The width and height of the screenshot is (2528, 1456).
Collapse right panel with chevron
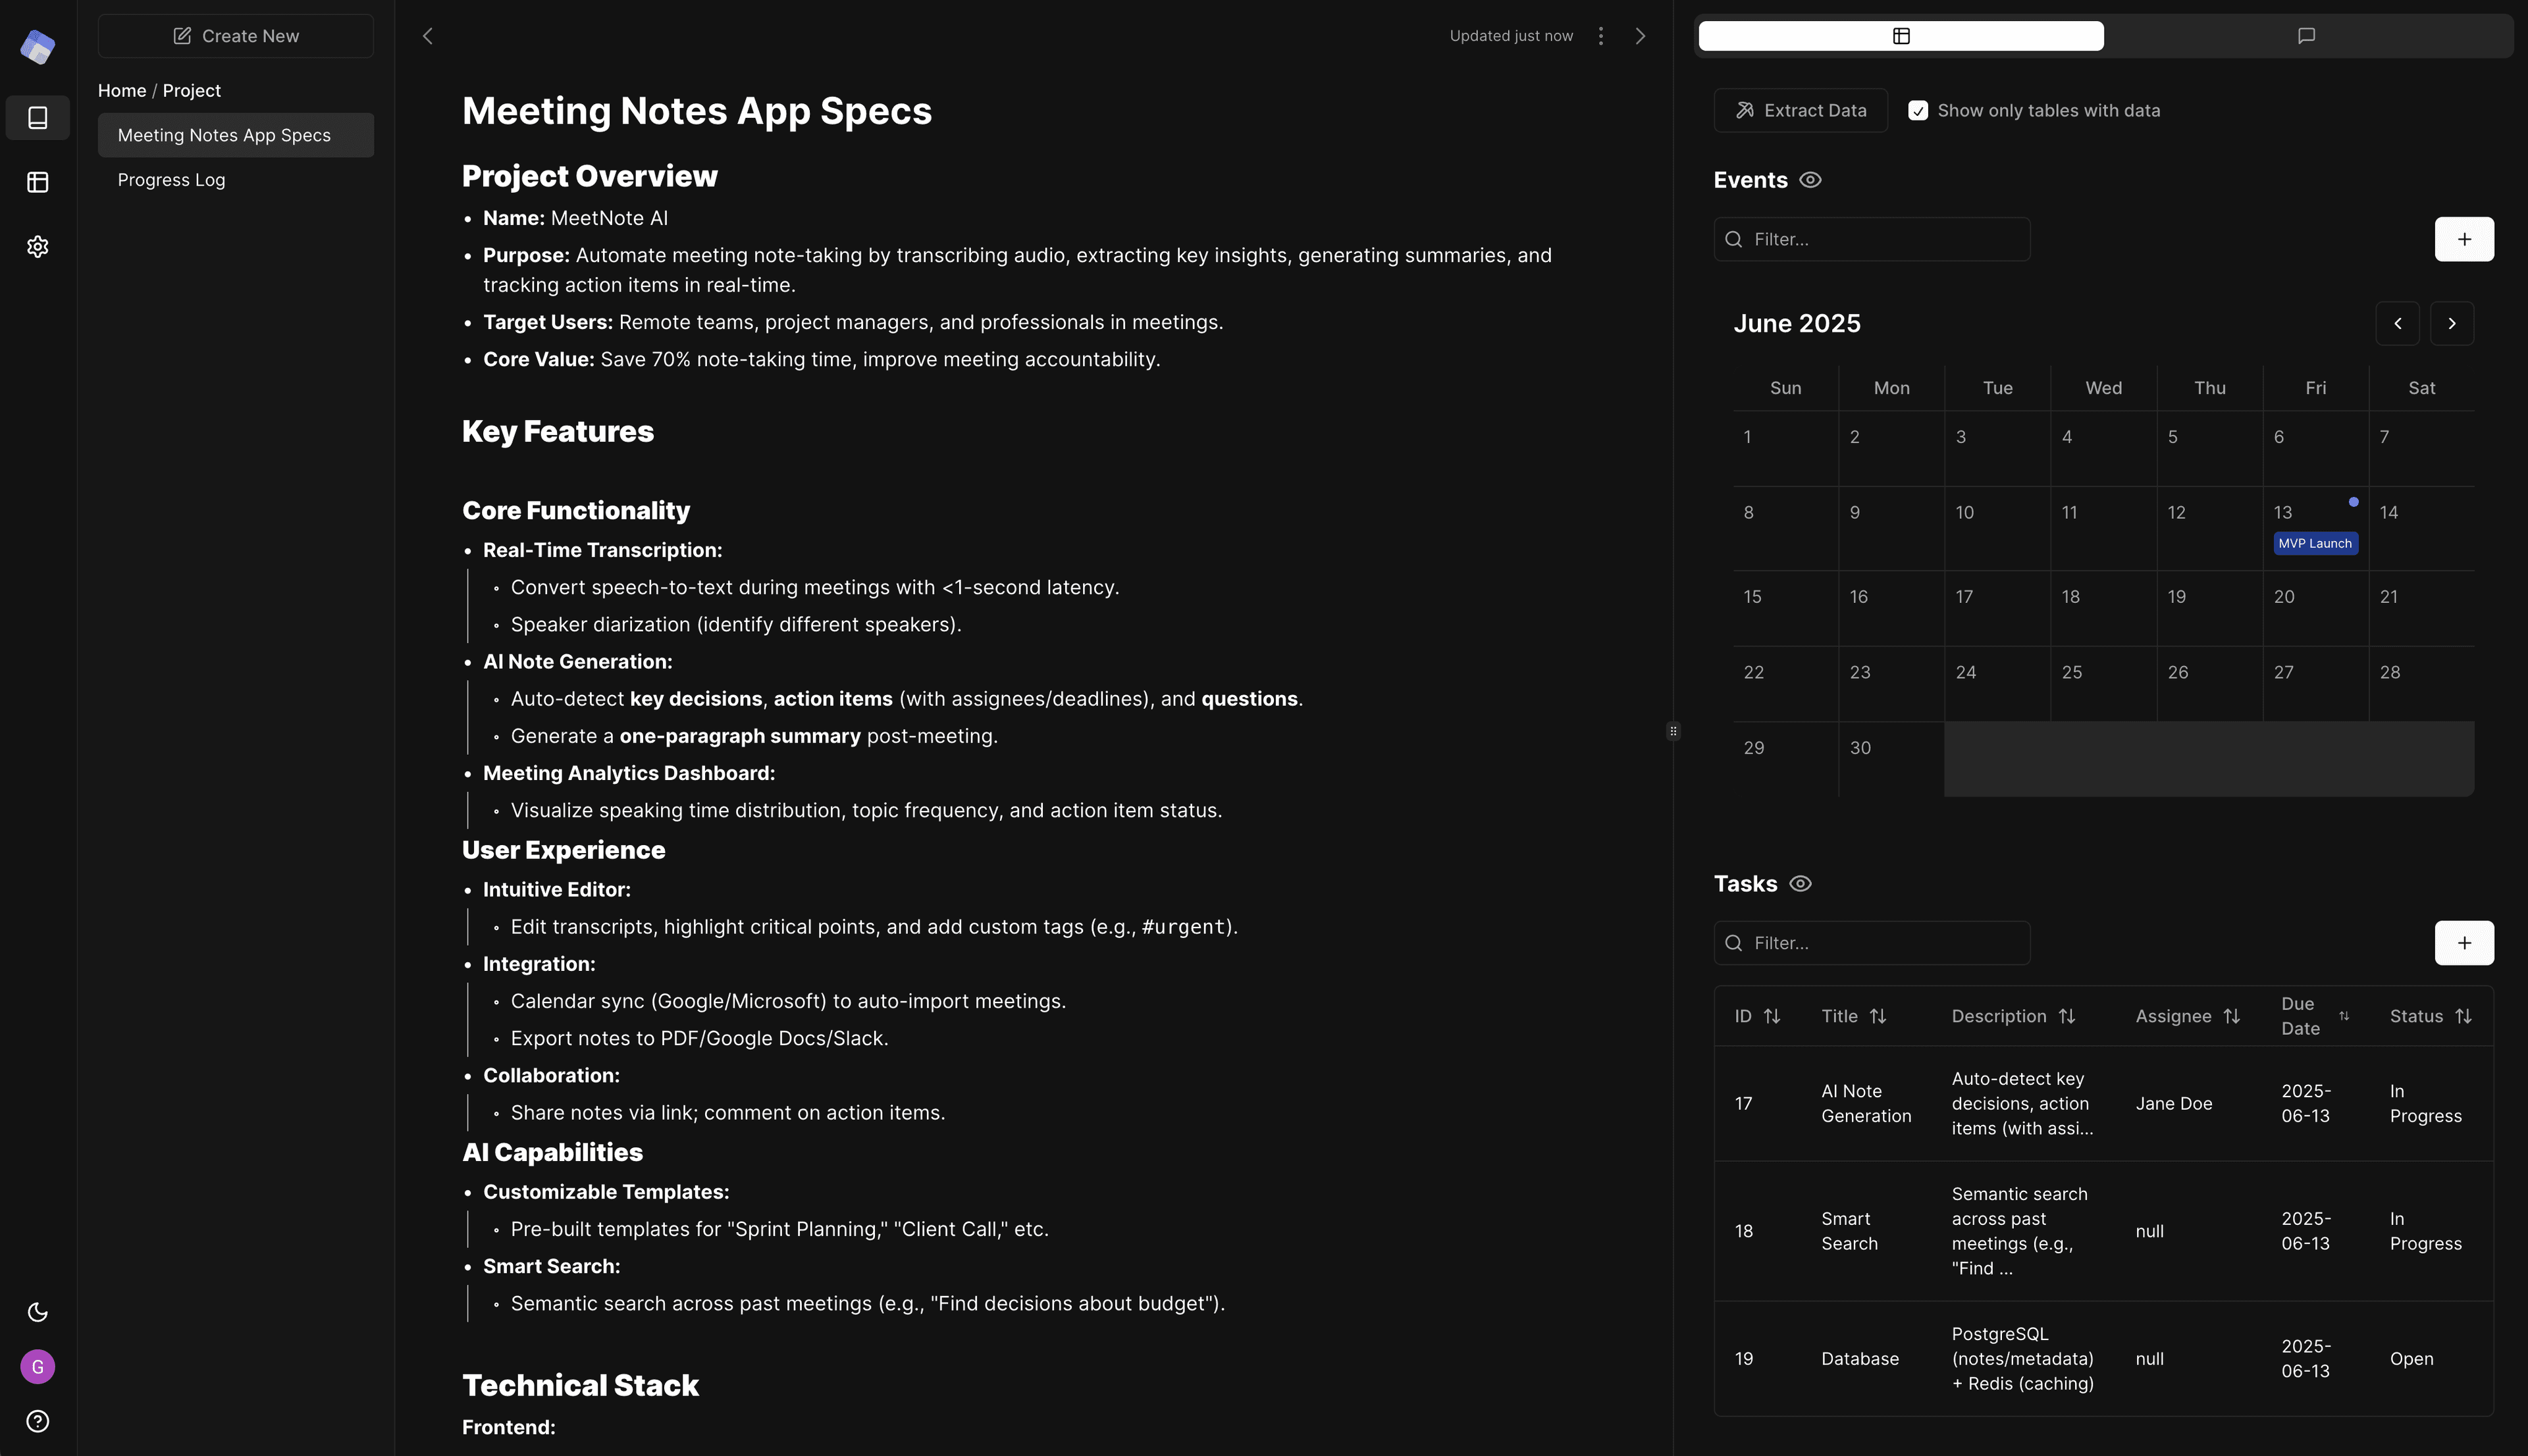coord(1640,36)
